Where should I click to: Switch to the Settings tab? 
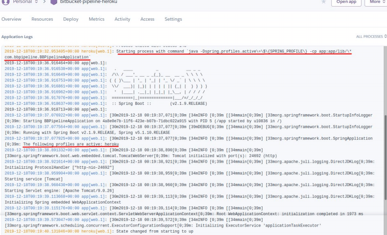[173, 19]
